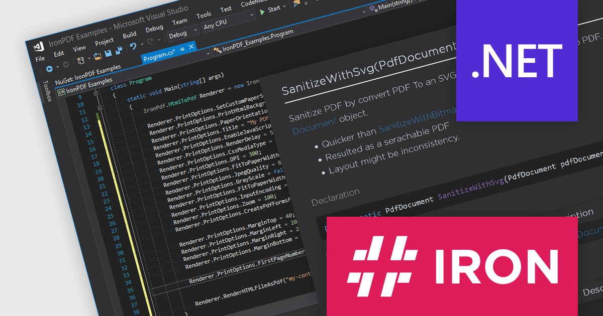603x316 pixels.
Task: Open the Start button dropdown arrow
Action: [x=284, y=7]
